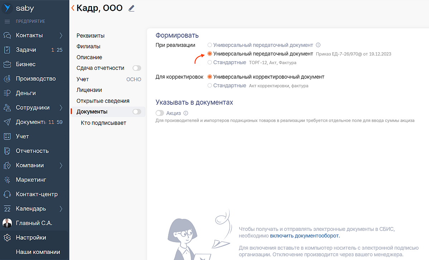
Task: Toggle the Сдача отчетности switch
Action: pos(137,68)
